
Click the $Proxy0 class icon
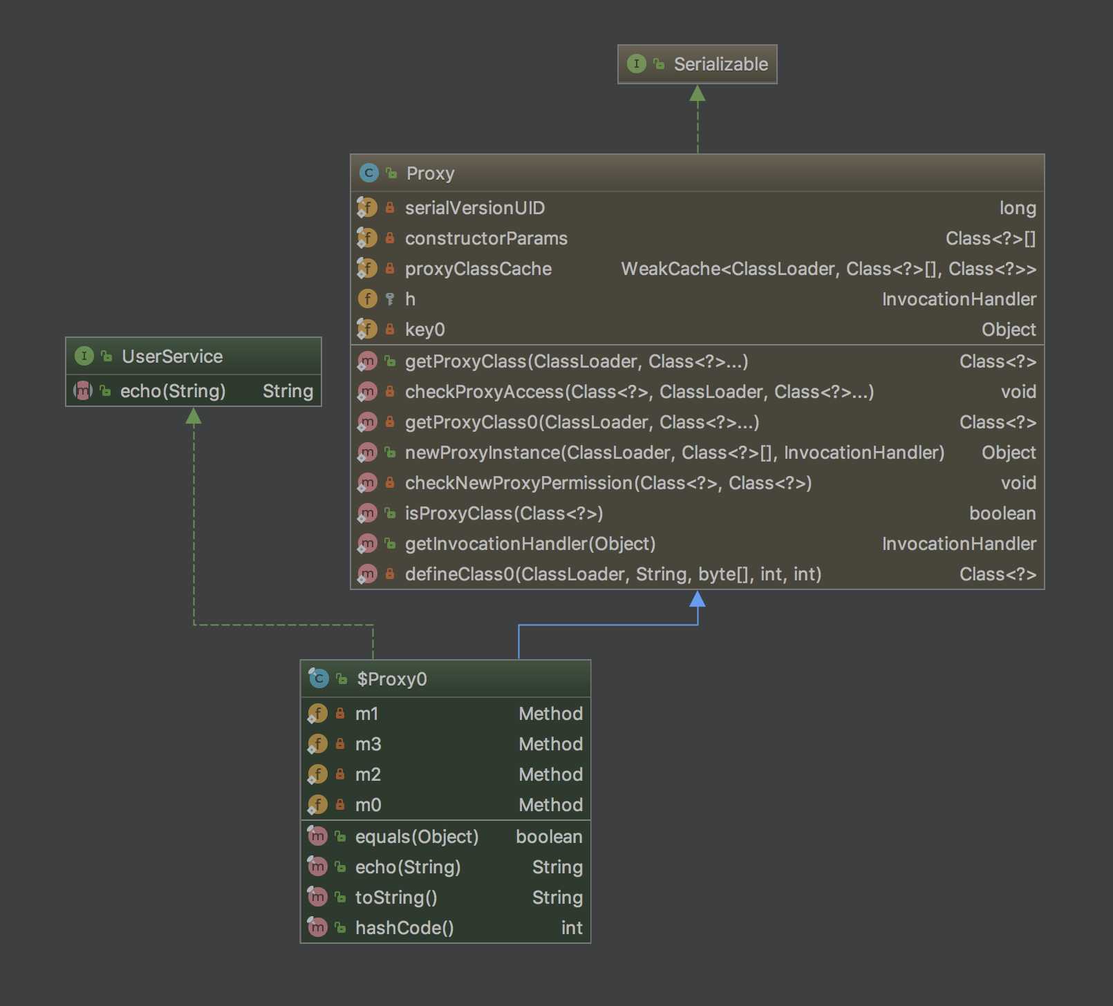pos(318,678)
